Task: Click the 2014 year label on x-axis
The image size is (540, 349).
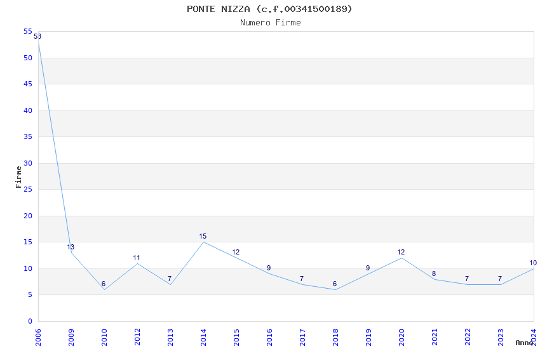Action: click(203, 337)
